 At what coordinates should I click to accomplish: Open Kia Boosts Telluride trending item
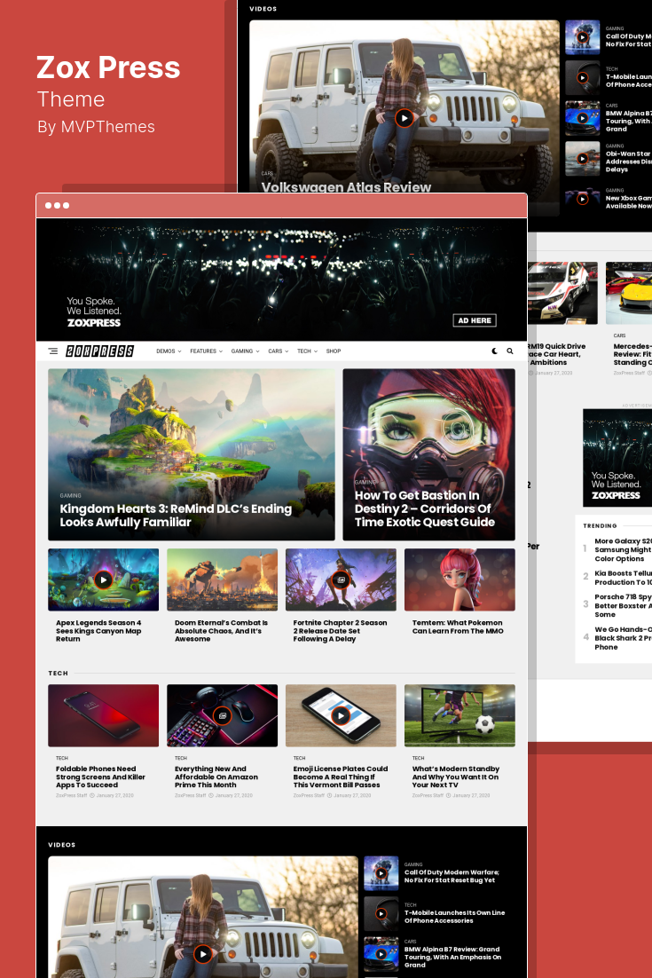[x=623, y=578]
